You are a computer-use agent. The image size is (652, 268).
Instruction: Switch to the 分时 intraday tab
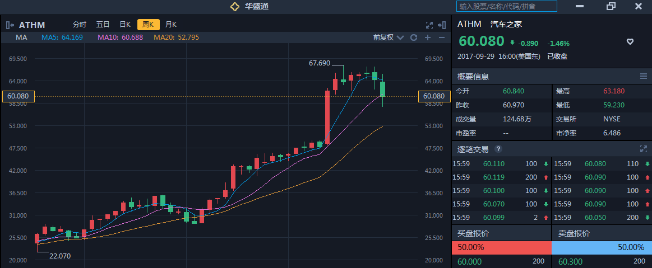(x=79, y=25)
